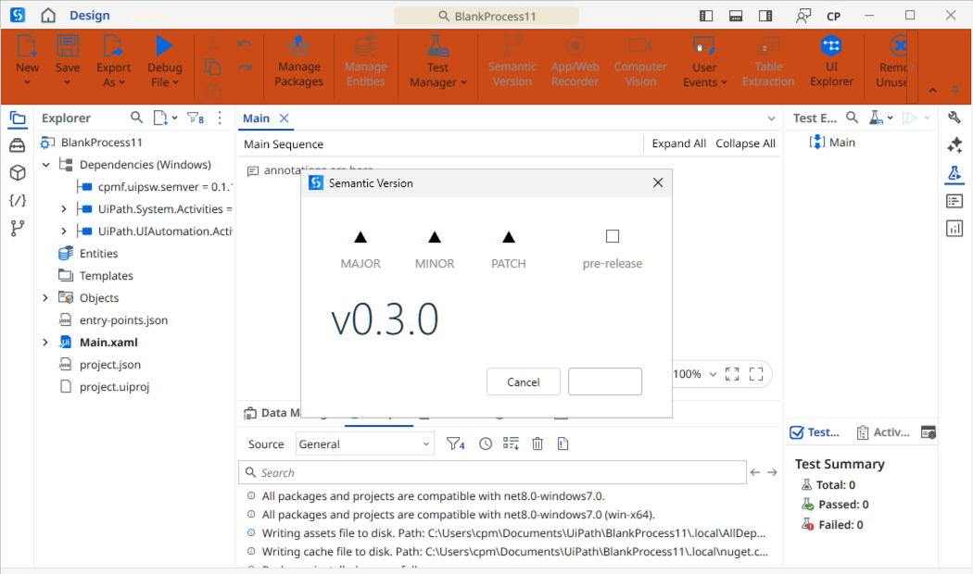The height and width of the screenshot is (574, 973).
Task: Click the Copy icon in the ribbon
Action: (x=212, y=67)
